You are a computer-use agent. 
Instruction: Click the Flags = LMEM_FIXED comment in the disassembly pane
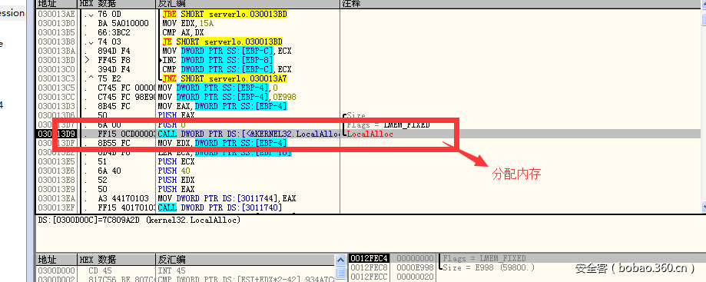click(x=388, y=124)
